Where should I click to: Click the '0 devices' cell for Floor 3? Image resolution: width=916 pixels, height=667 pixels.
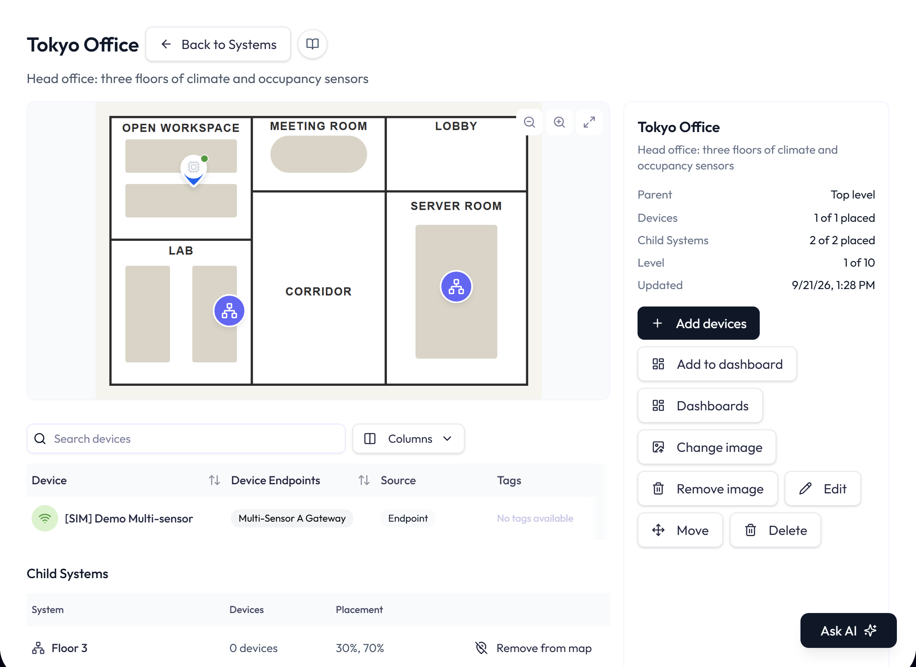click(x=254, y=648)
